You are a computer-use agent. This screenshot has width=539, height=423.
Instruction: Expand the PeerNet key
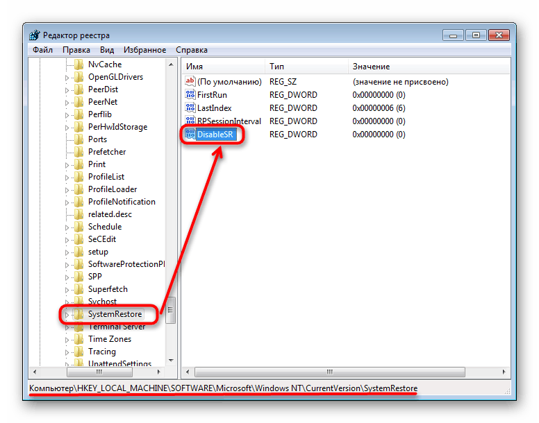point(67,103)
